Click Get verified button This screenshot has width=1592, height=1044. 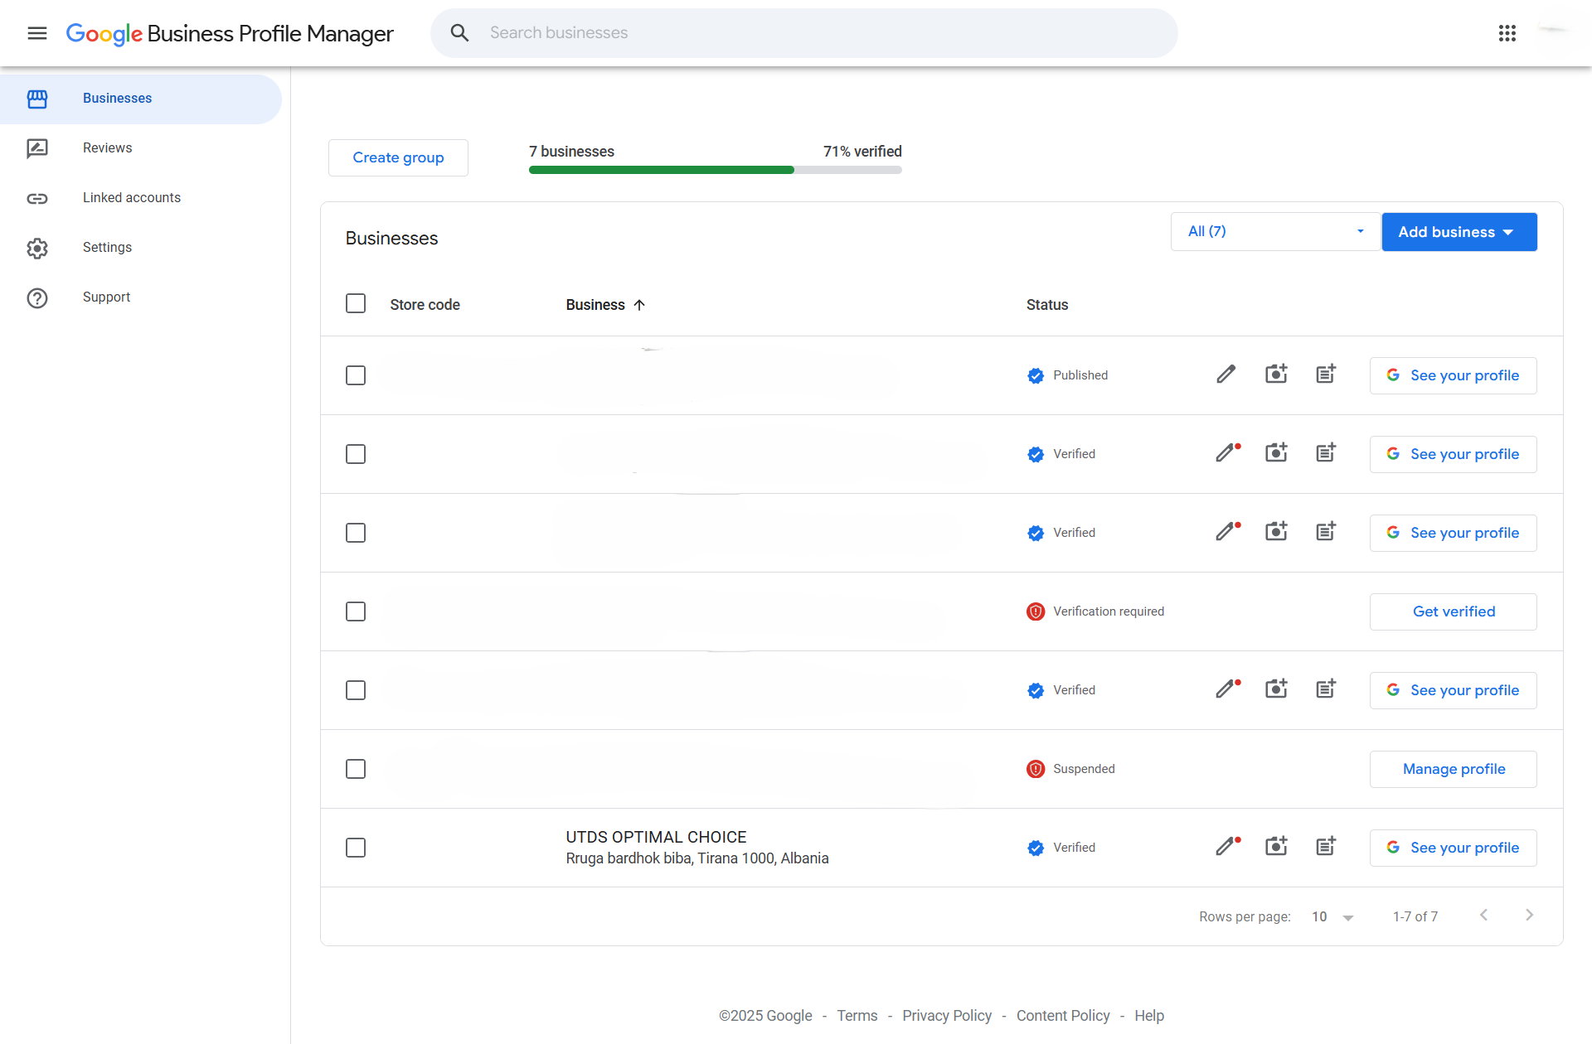point(1454,611)
